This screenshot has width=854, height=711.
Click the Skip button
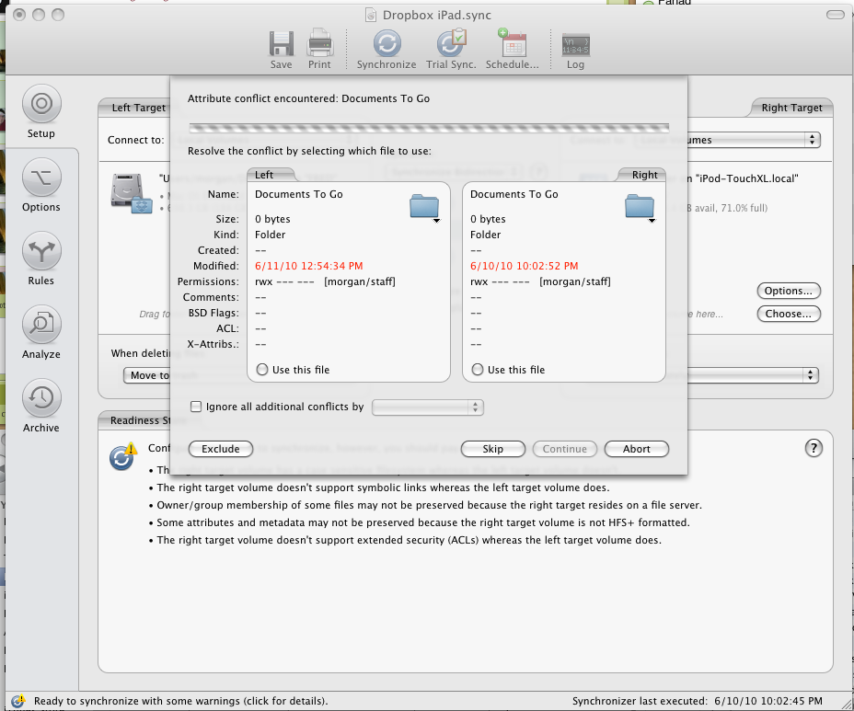[493, 449]
